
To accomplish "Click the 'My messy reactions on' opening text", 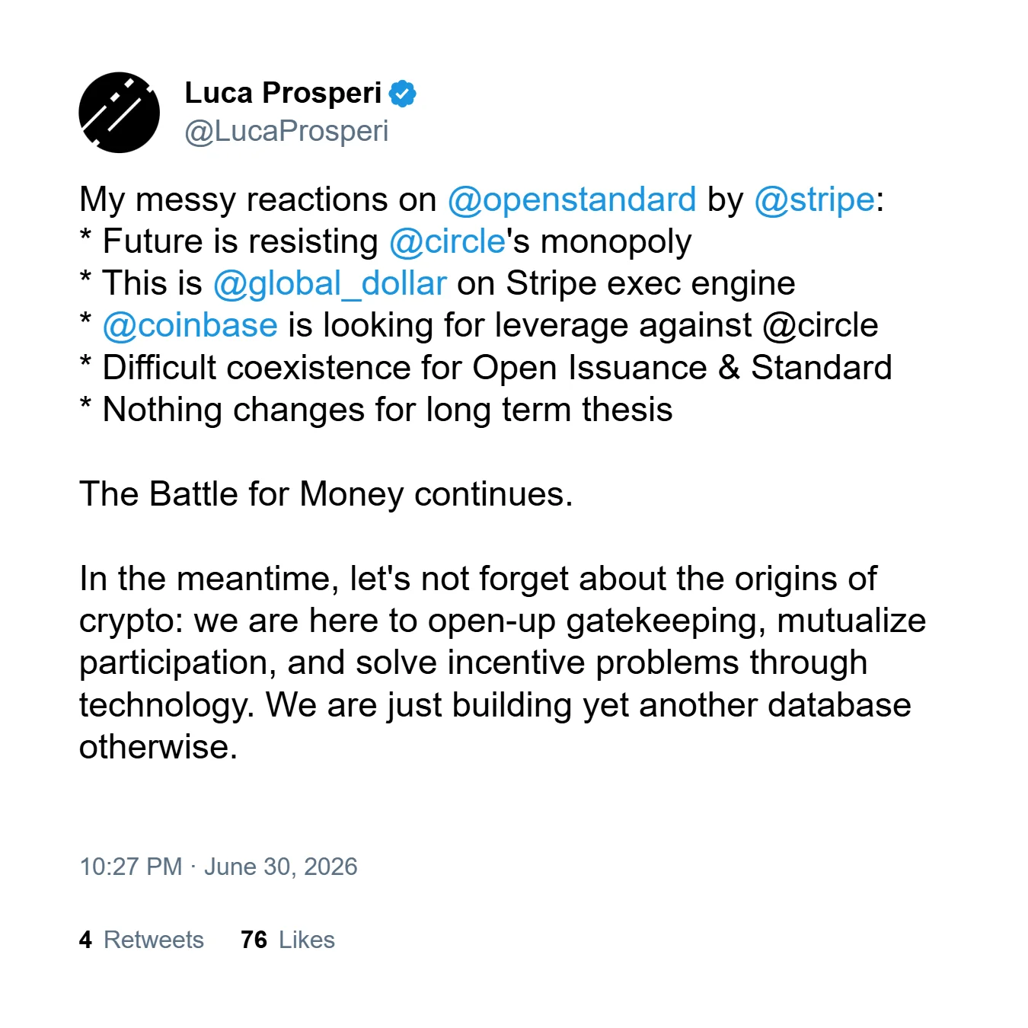I will (258, 200).
